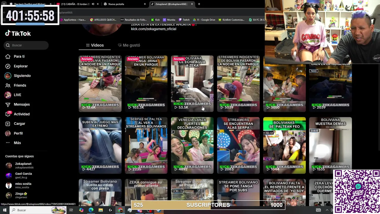Open video with 3050 views
380x214 pixels.
pyautogui.click(x=284, y=88)
